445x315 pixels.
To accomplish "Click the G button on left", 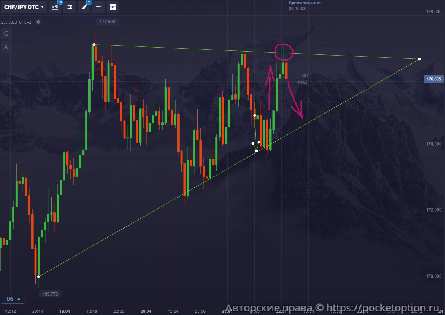I will tap(6, 34).
